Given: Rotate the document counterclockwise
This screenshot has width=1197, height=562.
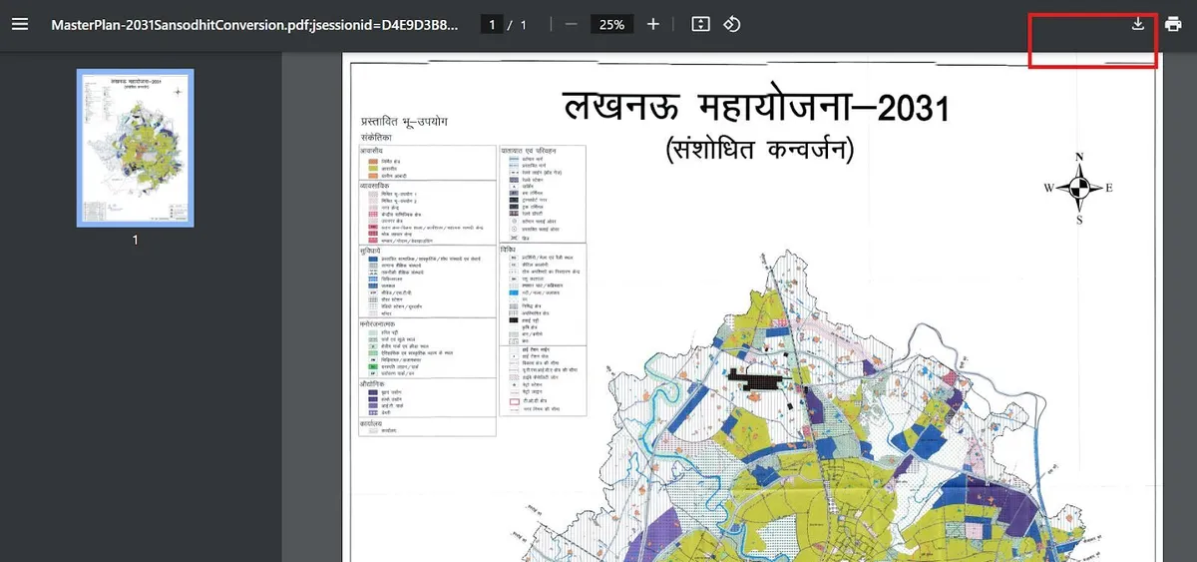Looking at the screenshot, I should 731,24.
